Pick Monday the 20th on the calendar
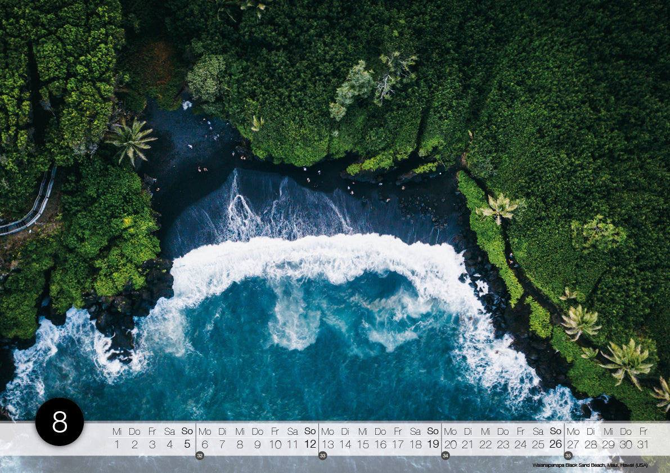The height and width of the screenshot is (473, 670). (x=451, y=444)
